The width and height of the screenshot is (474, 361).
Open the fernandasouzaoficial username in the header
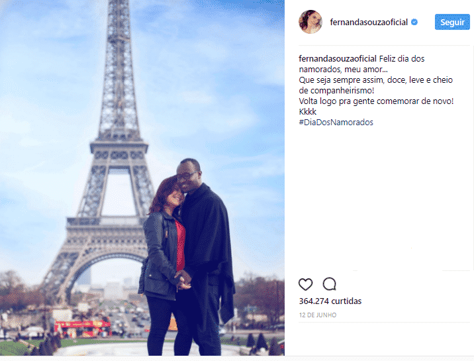point(369,23)
